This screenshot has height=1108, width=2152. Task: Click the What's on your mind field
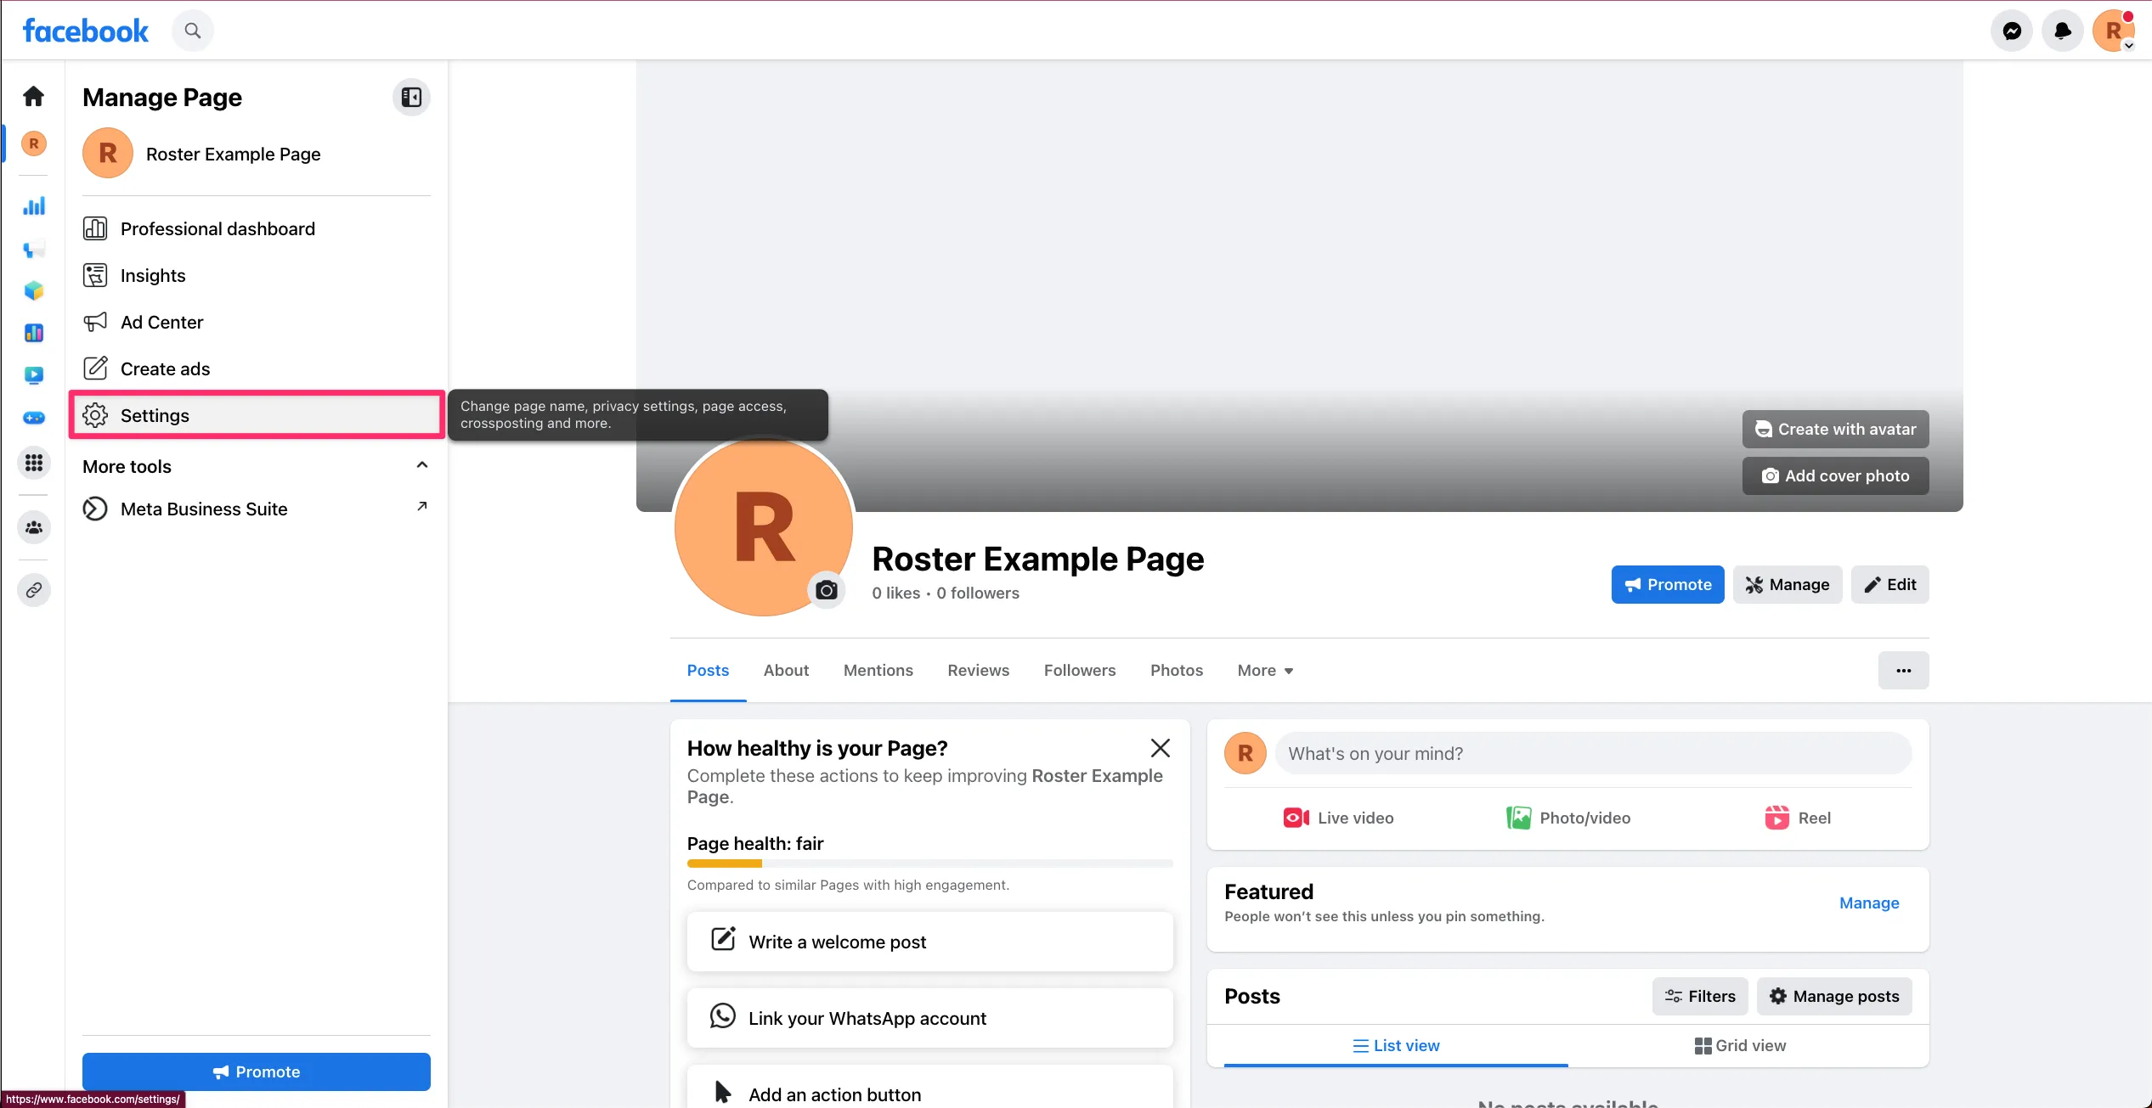(x=1592, y=754)
